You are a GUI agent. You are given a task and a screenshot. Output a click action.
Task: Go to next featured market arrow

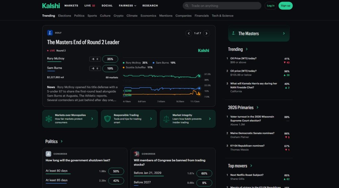point(207,33)
